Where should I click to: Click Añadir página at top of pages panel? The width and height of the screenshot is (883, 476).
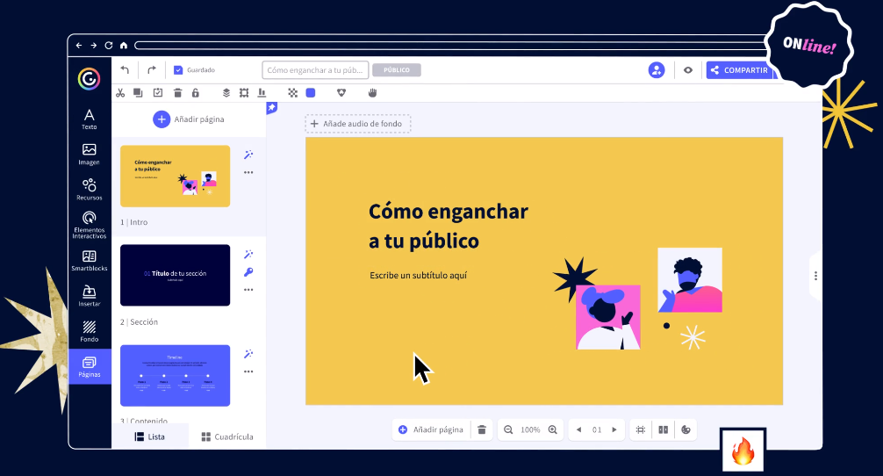click(189, 119)
